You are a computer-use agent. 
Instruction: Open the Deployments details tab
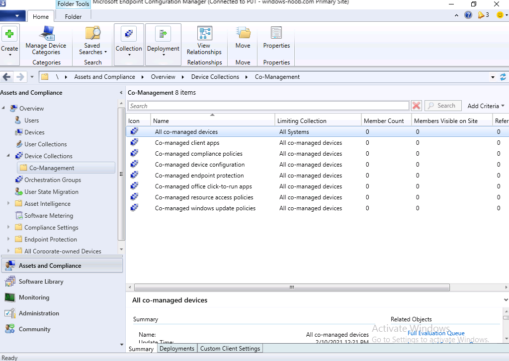point(177,349)
